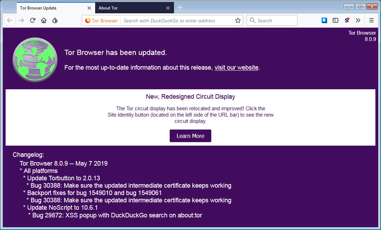Open the blue S extension icon
This screenshot has width=381, height=230.
click(324, 20)
